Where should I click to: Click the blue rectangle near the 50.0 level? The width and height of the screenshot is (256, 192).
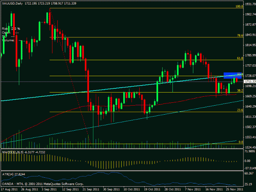[233, 75]
